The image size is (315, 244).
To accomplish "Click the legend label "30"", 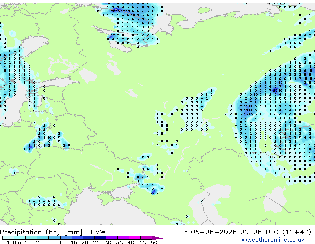I will 108,242.
